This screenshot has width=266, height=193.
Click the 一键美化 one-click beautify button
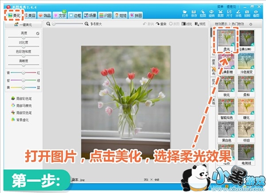coord(23,24)
